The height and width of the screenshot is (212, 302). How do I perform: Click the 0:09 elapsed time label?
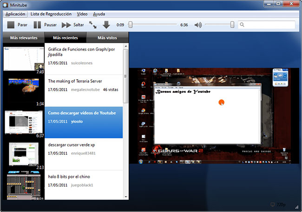point(120,25)
